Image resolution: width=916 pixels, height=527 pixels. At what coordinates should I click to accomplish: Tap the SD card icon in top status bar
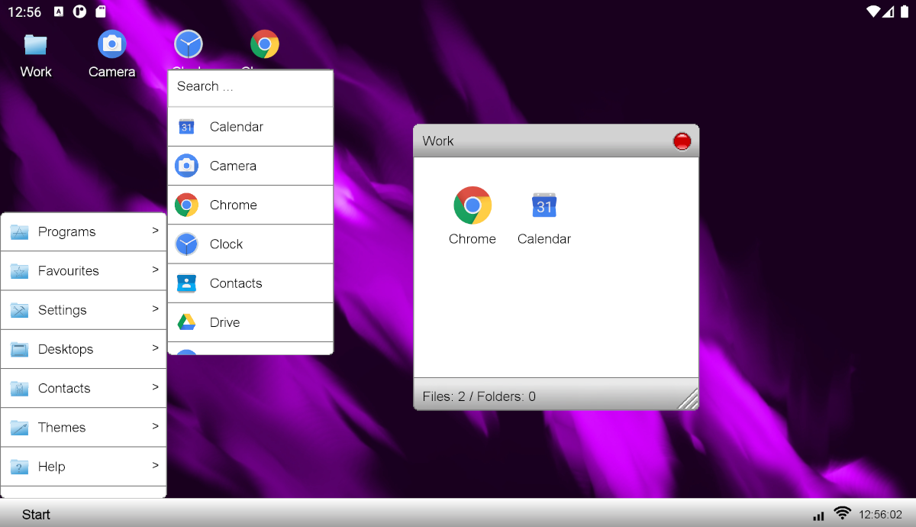tap(101, 11)
